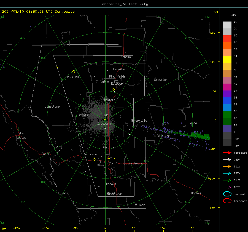Click the Lacombe city label
The image size is (248, 232).
pyautogui.click(x=119, y=69)
